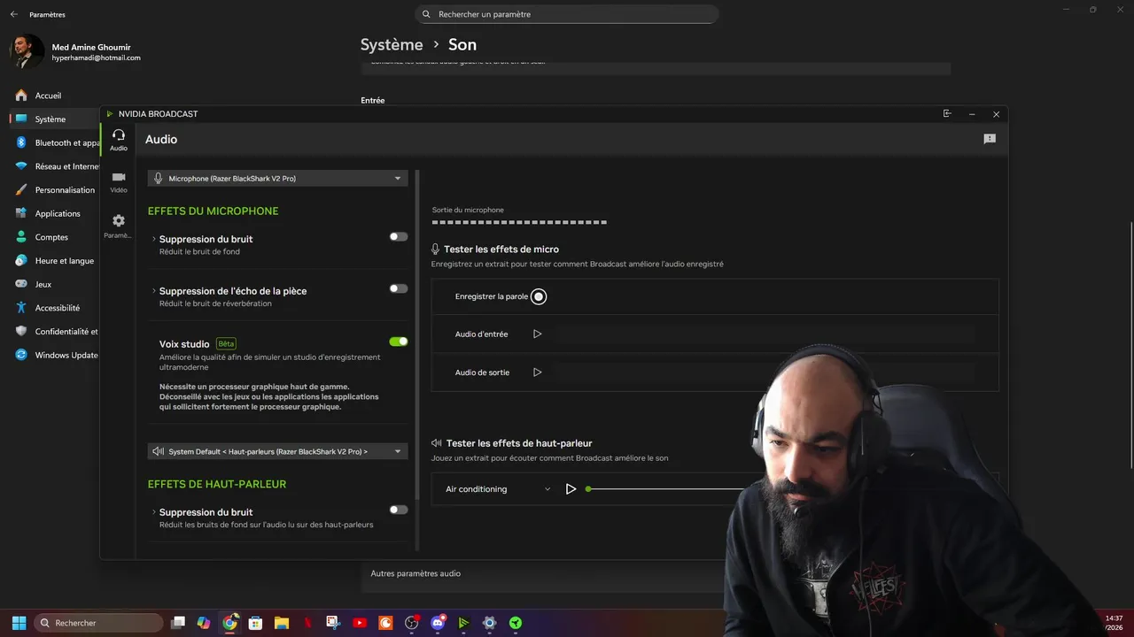Select Applications in Paramètres sidebar

54,213
